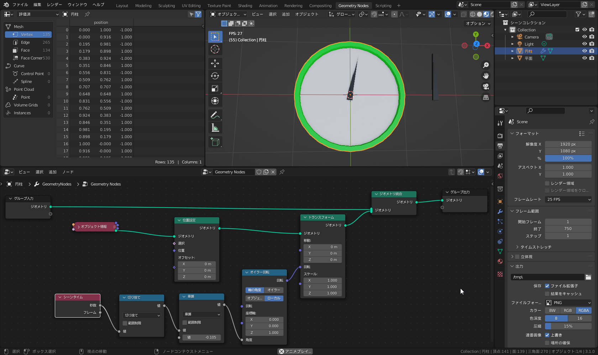Viewport: 598px width, 355px height.
Task: Choose オイラー in the Euler rotation node
Action: pos(274,290)
